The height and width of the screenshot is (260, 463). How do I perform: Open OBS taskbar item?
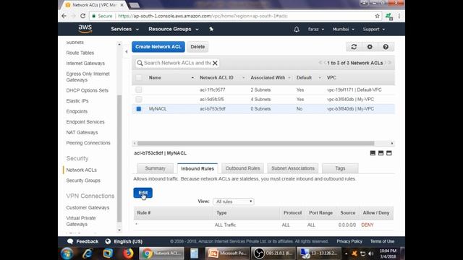click(273, 253)
